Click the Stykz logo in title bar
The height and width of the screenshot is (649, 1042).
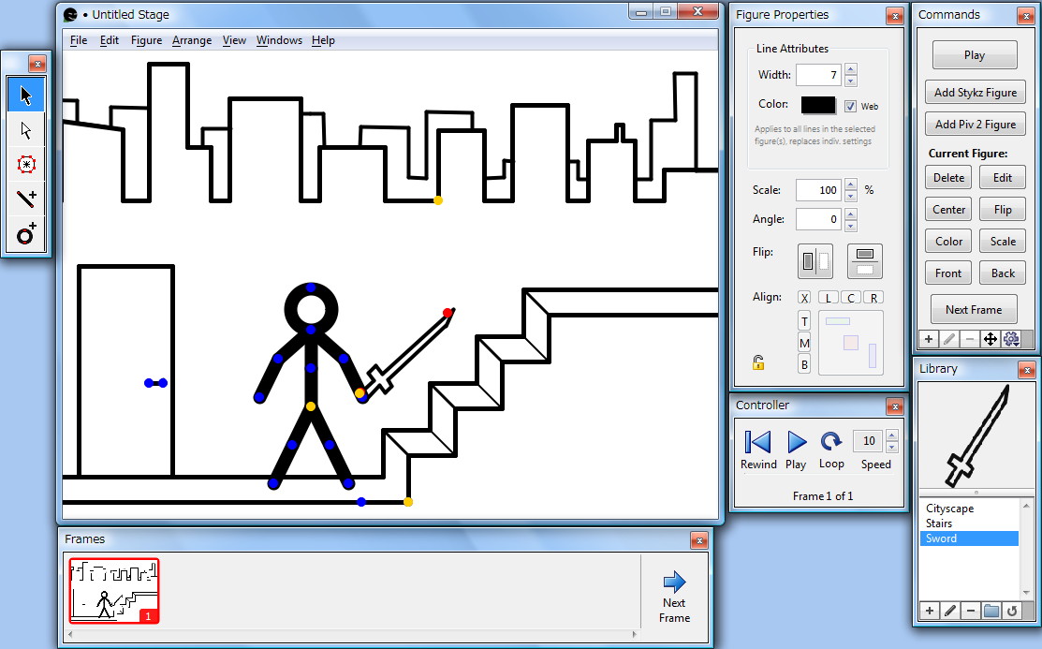pyautogui.click(x=70, y=15)
